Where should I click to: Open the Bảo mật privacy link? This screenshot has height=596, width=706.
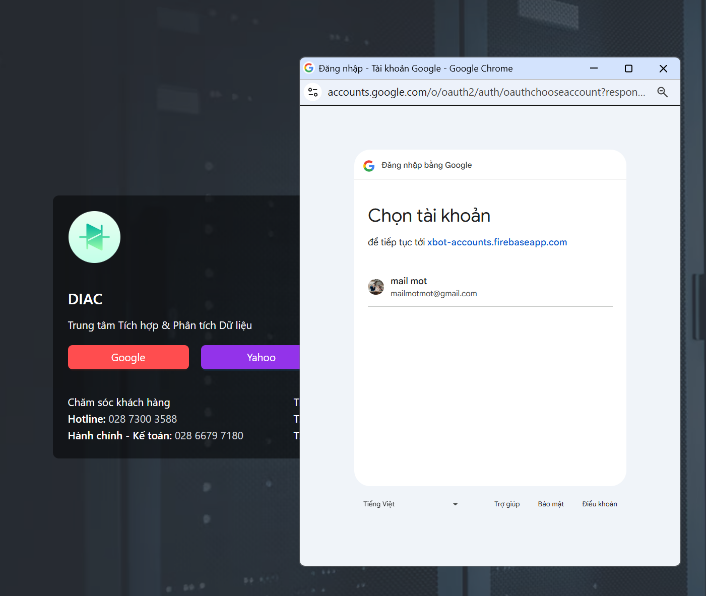tap(551, 504)
